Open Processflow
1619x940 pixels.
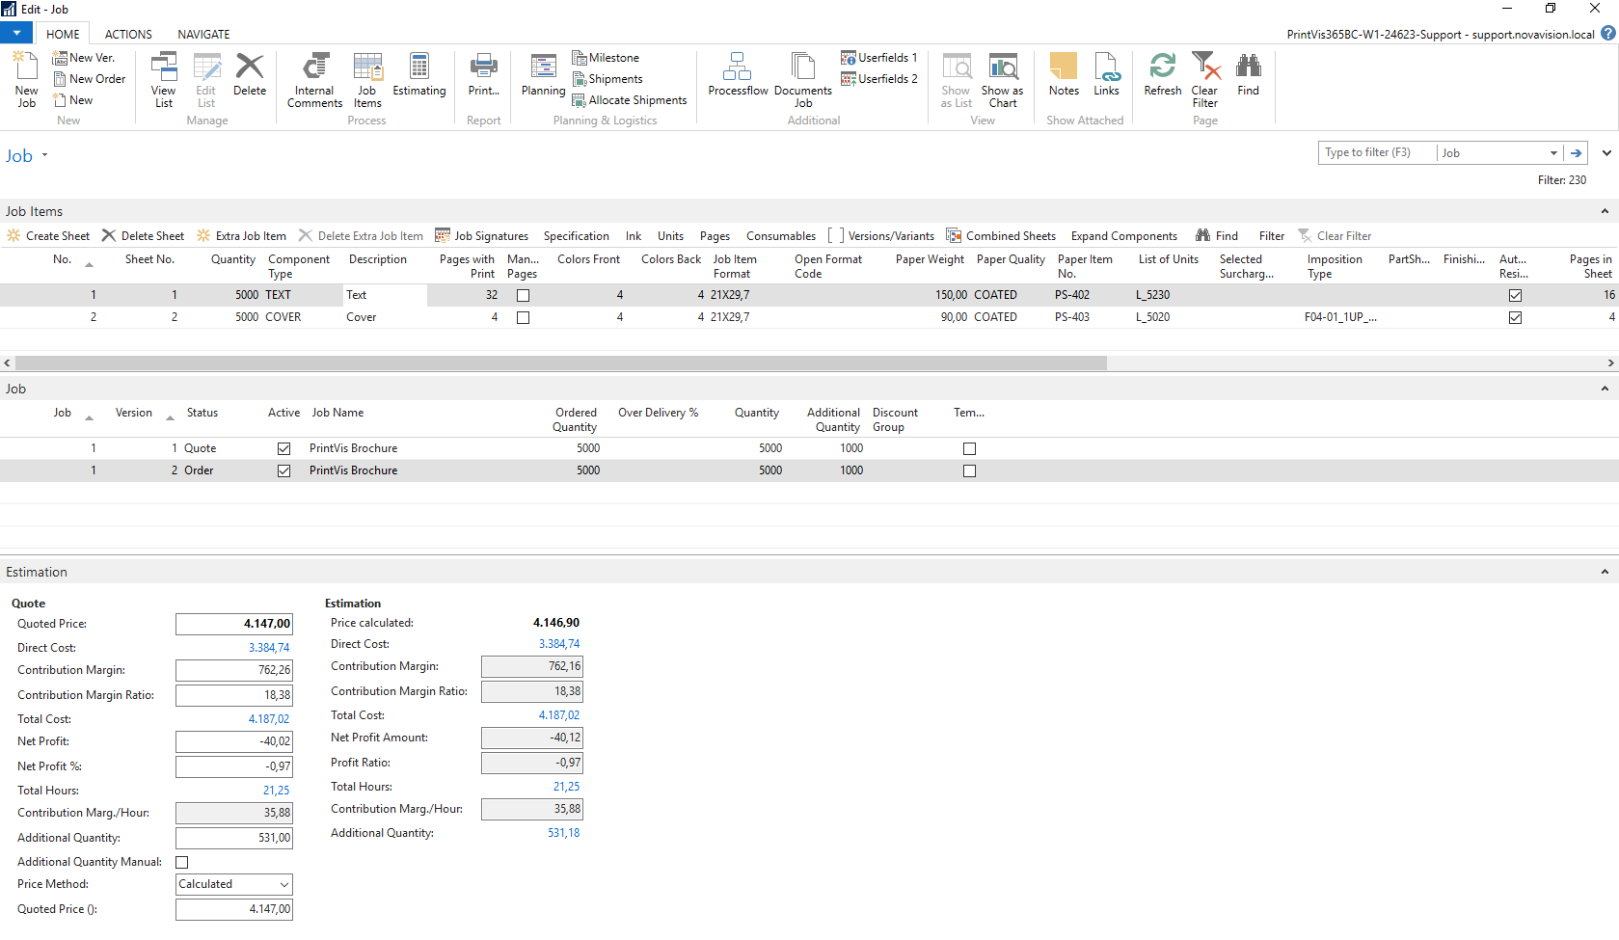click(x=738, y=75)
